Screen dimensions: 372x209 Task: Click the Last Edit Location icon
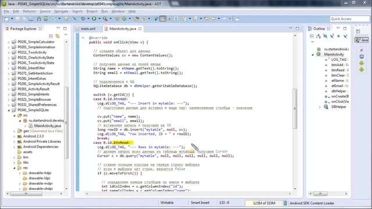tap(207, 19)
